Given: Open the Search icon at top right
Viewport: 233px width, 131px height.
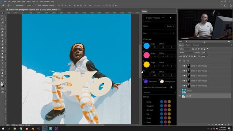Looking at the screenshot, I should point(222,5).
